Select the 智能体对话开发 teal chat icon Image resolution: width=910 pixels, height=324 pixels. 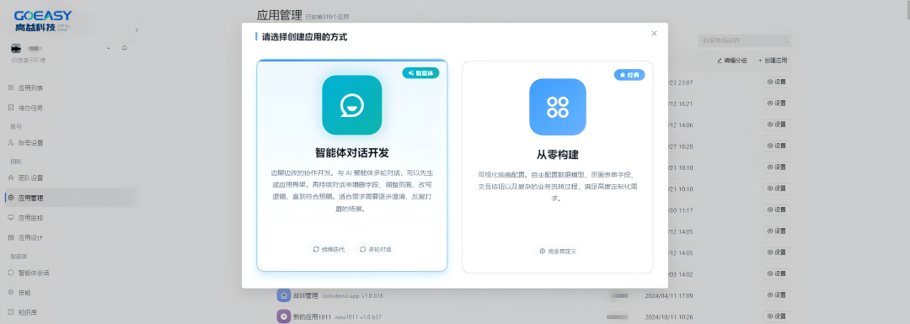351,105
